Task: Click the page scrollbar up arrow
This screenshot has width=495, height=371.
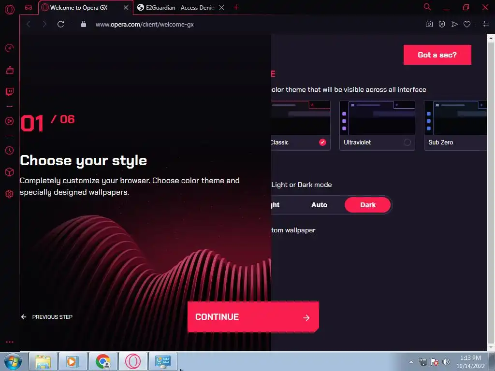Action: [x=491, y=38]
